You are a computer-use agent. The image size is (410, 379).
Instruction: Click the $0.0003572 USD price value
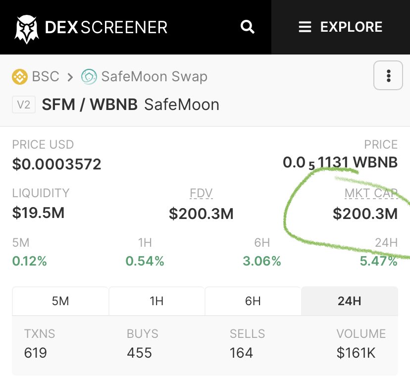[56, 164]
